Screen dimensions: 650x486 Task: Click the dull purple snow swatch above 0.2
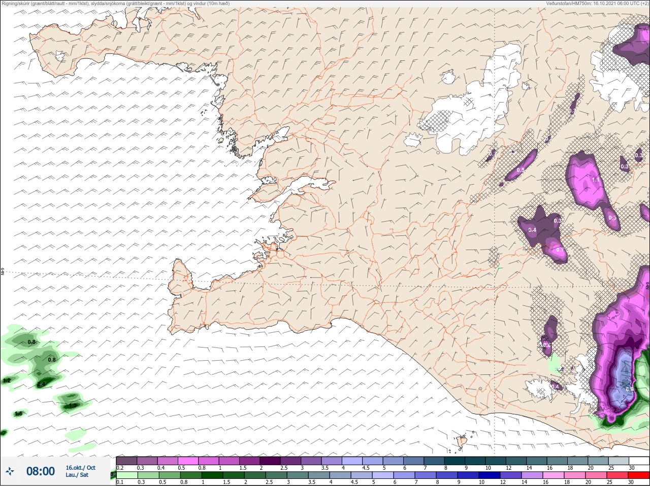(x=126, y=461)
